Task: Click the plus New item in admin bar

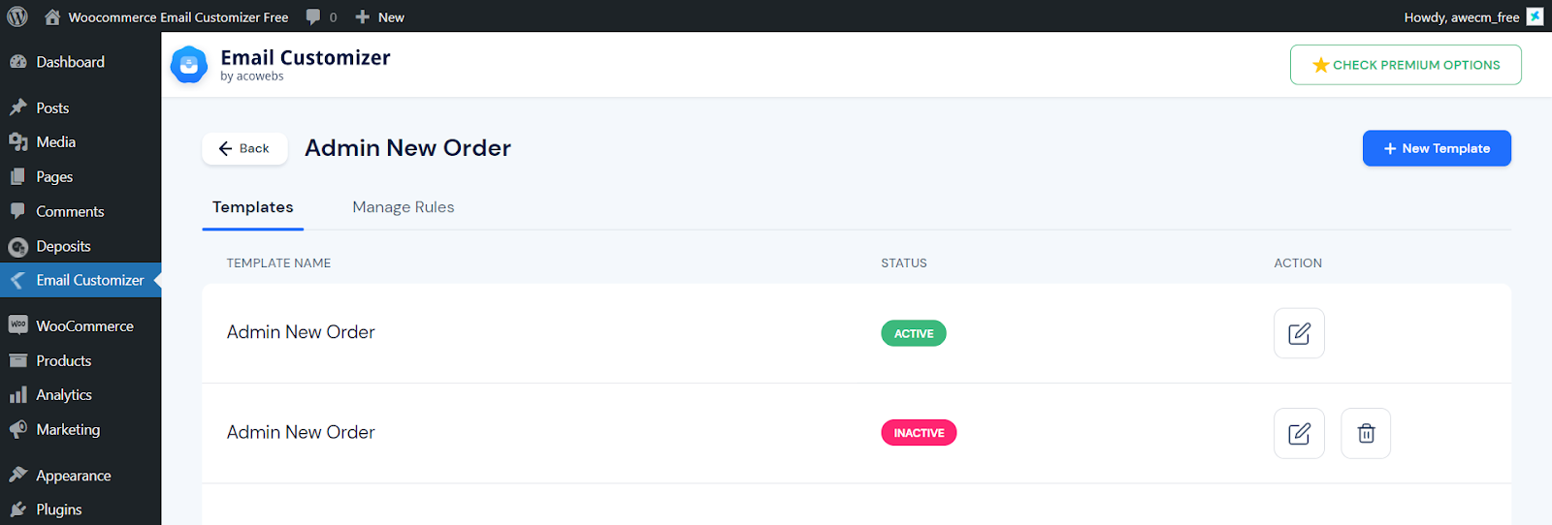Action: 379,16
